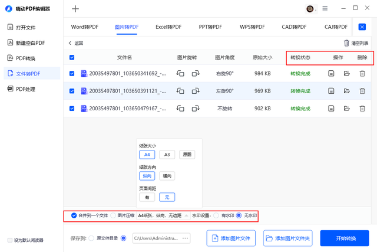Uncheck the 20035497801_103650341692 file checkbox

pos(72,73)
